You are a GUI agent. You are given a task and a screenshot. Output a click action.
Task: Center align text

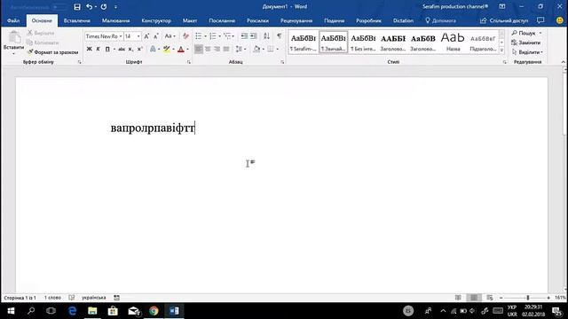(x=208, y=49)
